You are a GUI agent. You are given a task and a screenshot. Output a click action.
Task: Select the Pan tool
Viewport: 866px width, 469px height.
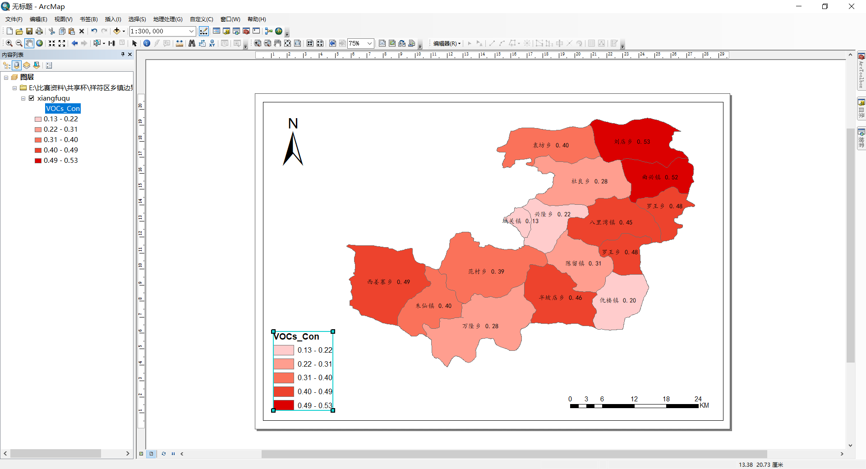point(29,44)
